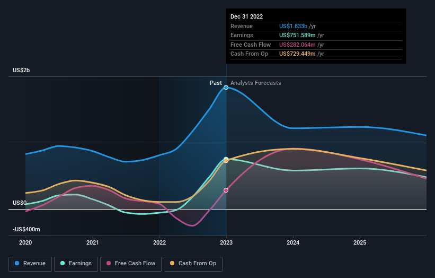Click the 2020 x-axis label
This screenshot has width=435, height=278.
click(x=25, y=242)
